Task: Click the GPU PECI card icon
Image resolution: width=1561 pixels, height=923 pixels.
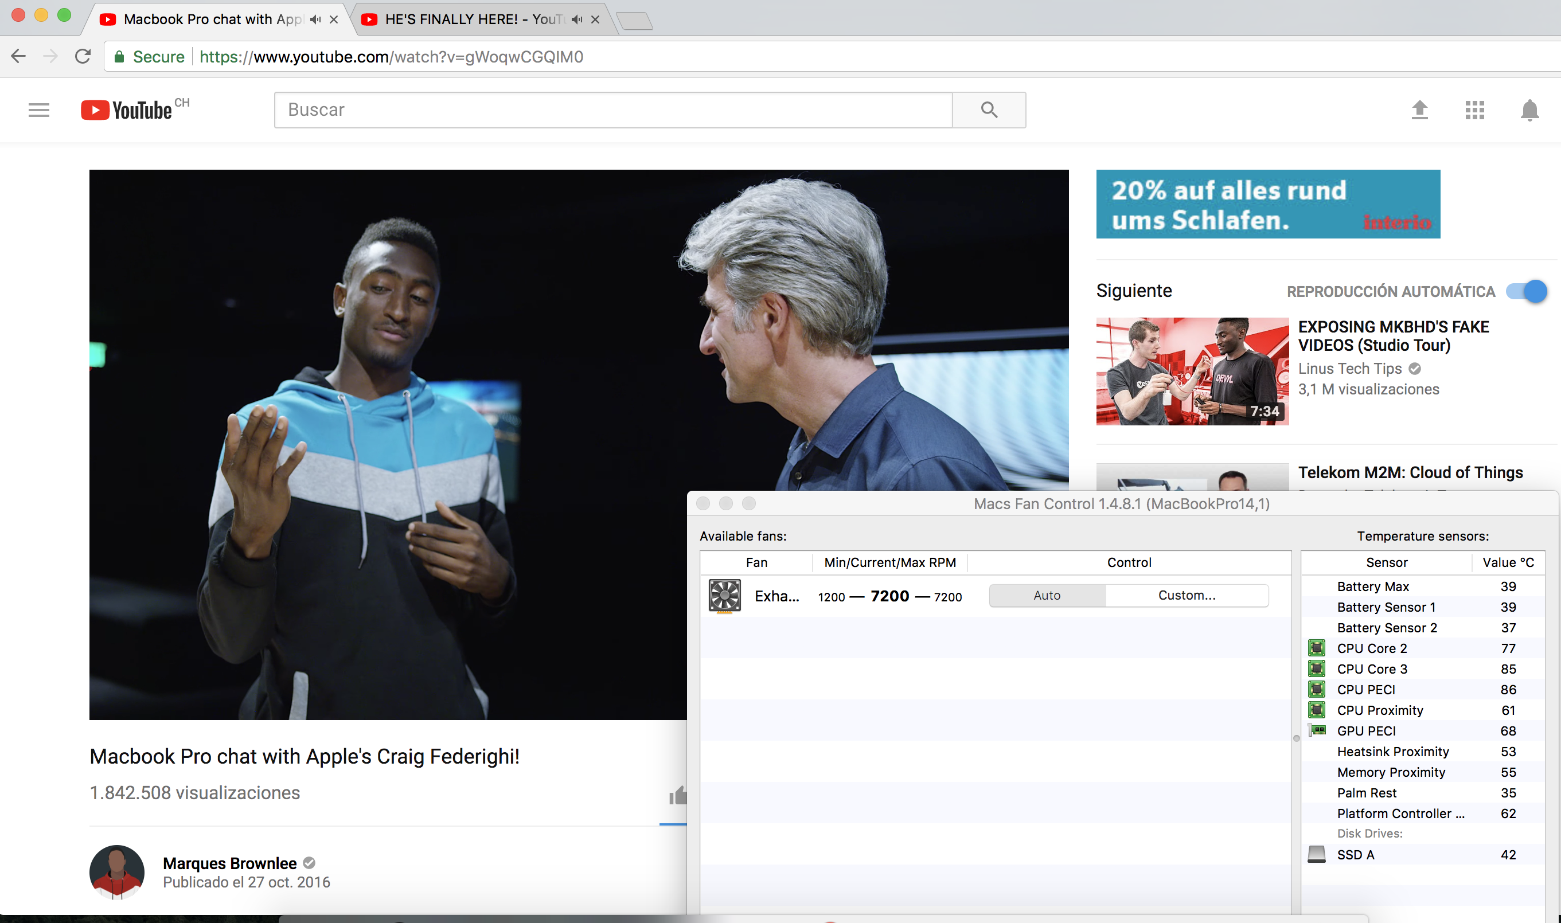Action: [1317, 730]
